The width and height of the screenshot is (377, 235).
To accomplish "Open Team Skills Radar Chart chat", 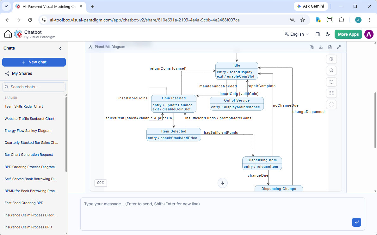I will (x=24, y=106).
